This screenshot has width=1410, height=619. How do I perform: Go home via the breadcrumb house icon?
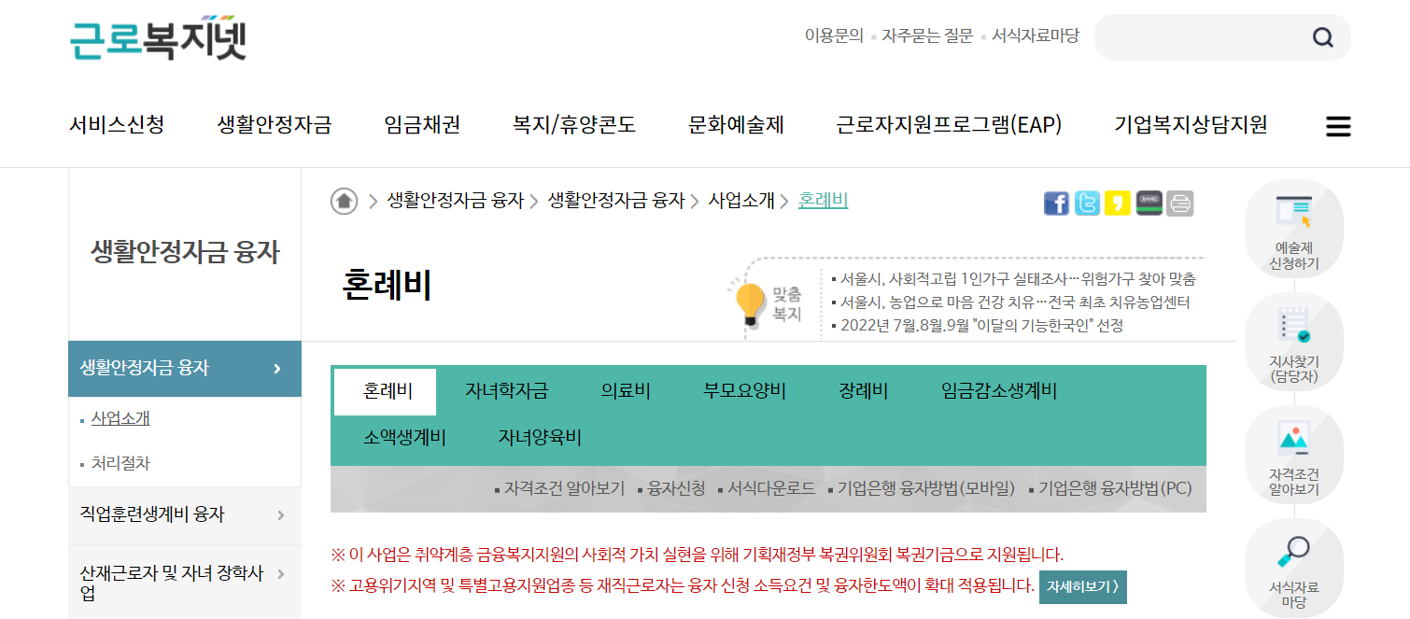coord(344,200)
